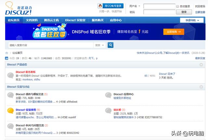Click the 站长帮 forum bubble icon
Viewport: 208px width, 140px height.
click(108, 111)
